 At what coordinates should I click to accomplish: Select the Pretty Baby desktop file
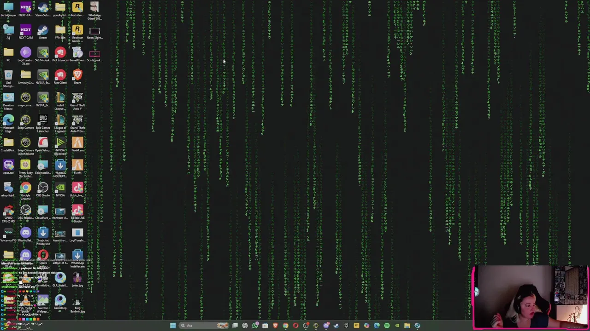pos(25,169)
